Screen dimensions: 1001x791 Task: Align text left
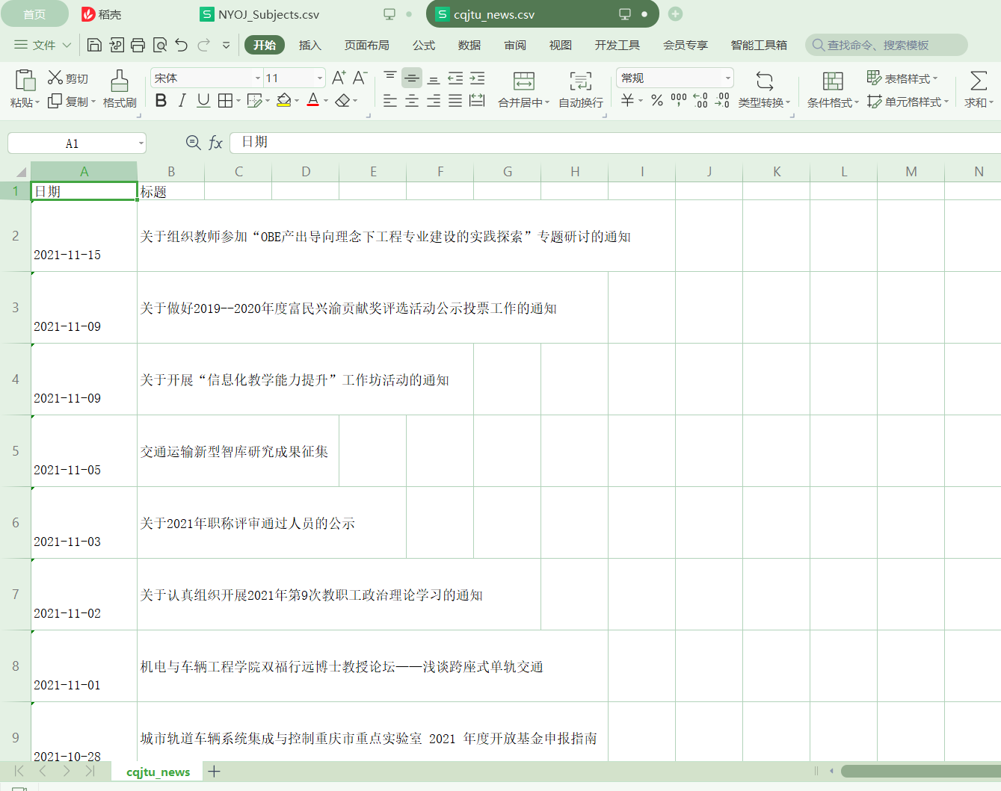point(390,100)
